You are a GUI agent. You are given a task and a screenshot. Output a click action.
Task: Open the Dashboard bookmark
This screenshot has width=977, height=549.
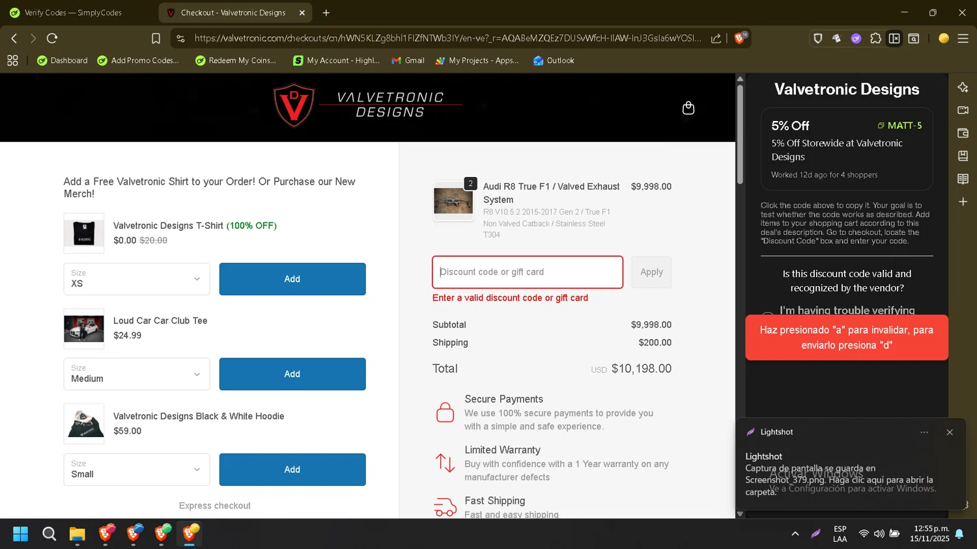pyautogui.click(x=63, y=60)
